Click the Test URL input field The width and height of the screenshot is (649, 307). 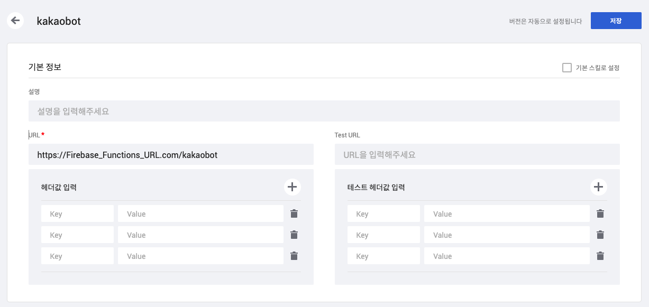477,154
